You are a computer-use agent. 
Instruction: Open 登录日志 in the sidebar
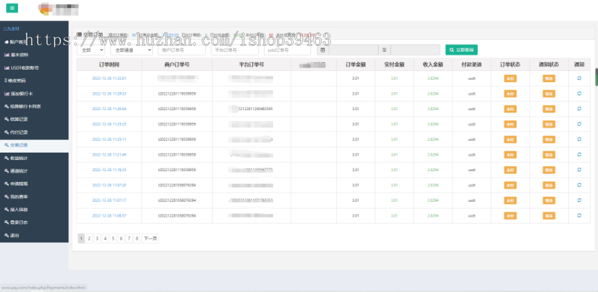(x=35, y=223)
